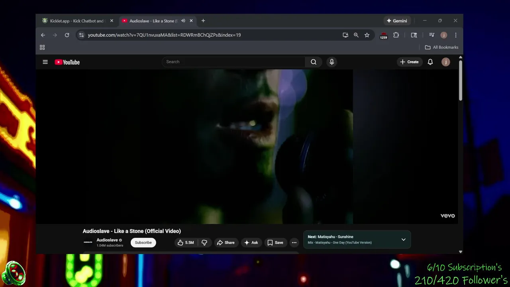The height and width of the screenshot is (287, 510).
Task: Save the video to a playlist
Action: click(x=275, y=242)
